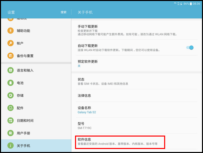
Task: Tap the 86% battery percentage
Action: coord(186,4)
